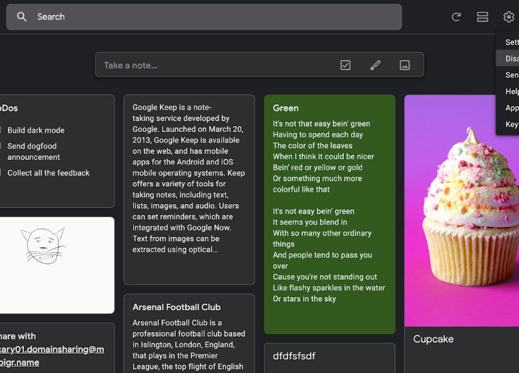Open the note titled dfdfsfsdf

[330, 357]
